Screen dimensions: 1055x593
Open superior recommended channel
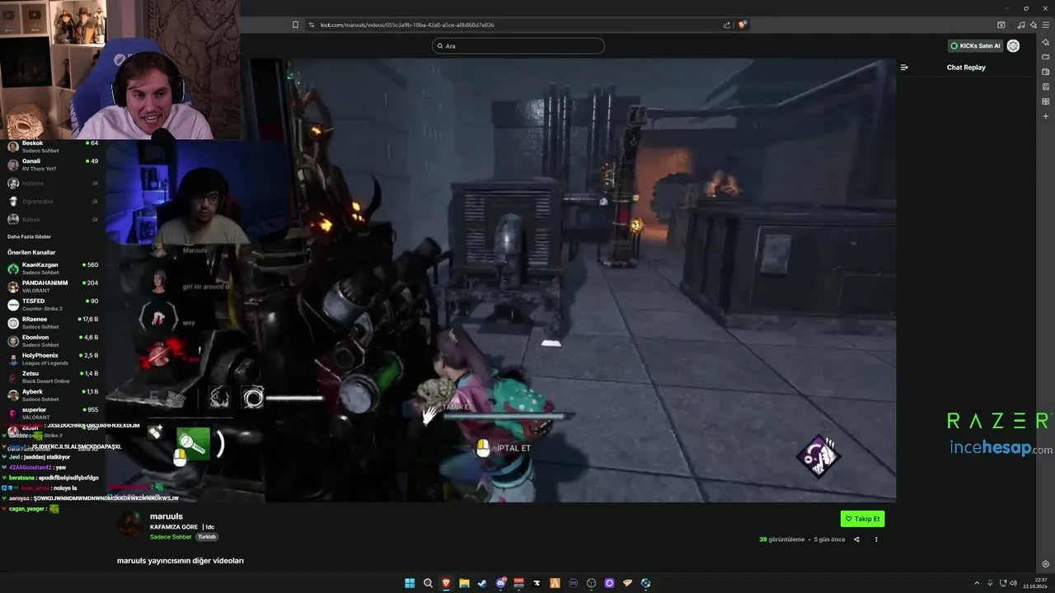pyautogui.click(x=53, y=413)
